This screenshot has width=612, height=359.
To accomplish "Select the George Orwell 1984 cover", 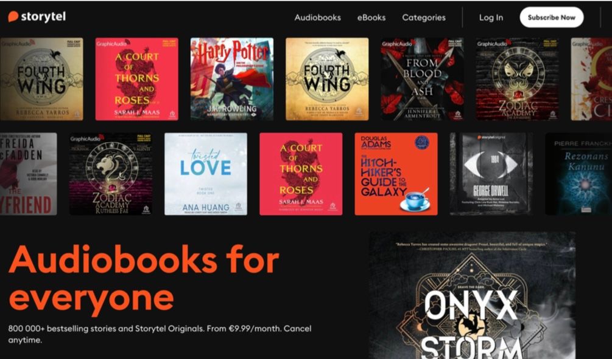I will click(x=491, y=174).
